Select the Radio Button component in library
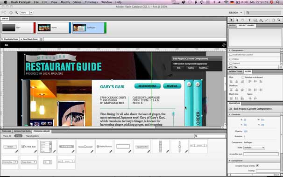 [x=104, y=147]
